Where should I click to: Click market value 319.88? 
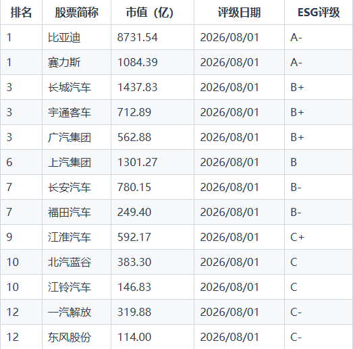point(134,313)
